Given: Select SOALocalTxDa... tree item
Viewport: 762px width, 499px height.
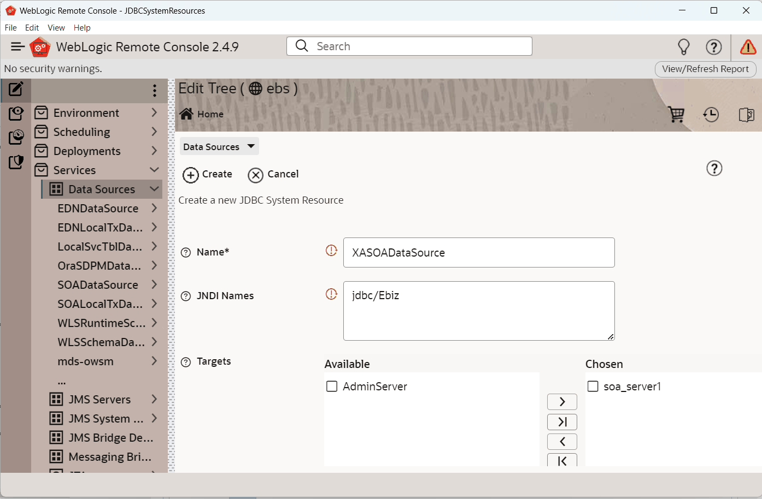Looking at the screenshot, I should 100,304.
